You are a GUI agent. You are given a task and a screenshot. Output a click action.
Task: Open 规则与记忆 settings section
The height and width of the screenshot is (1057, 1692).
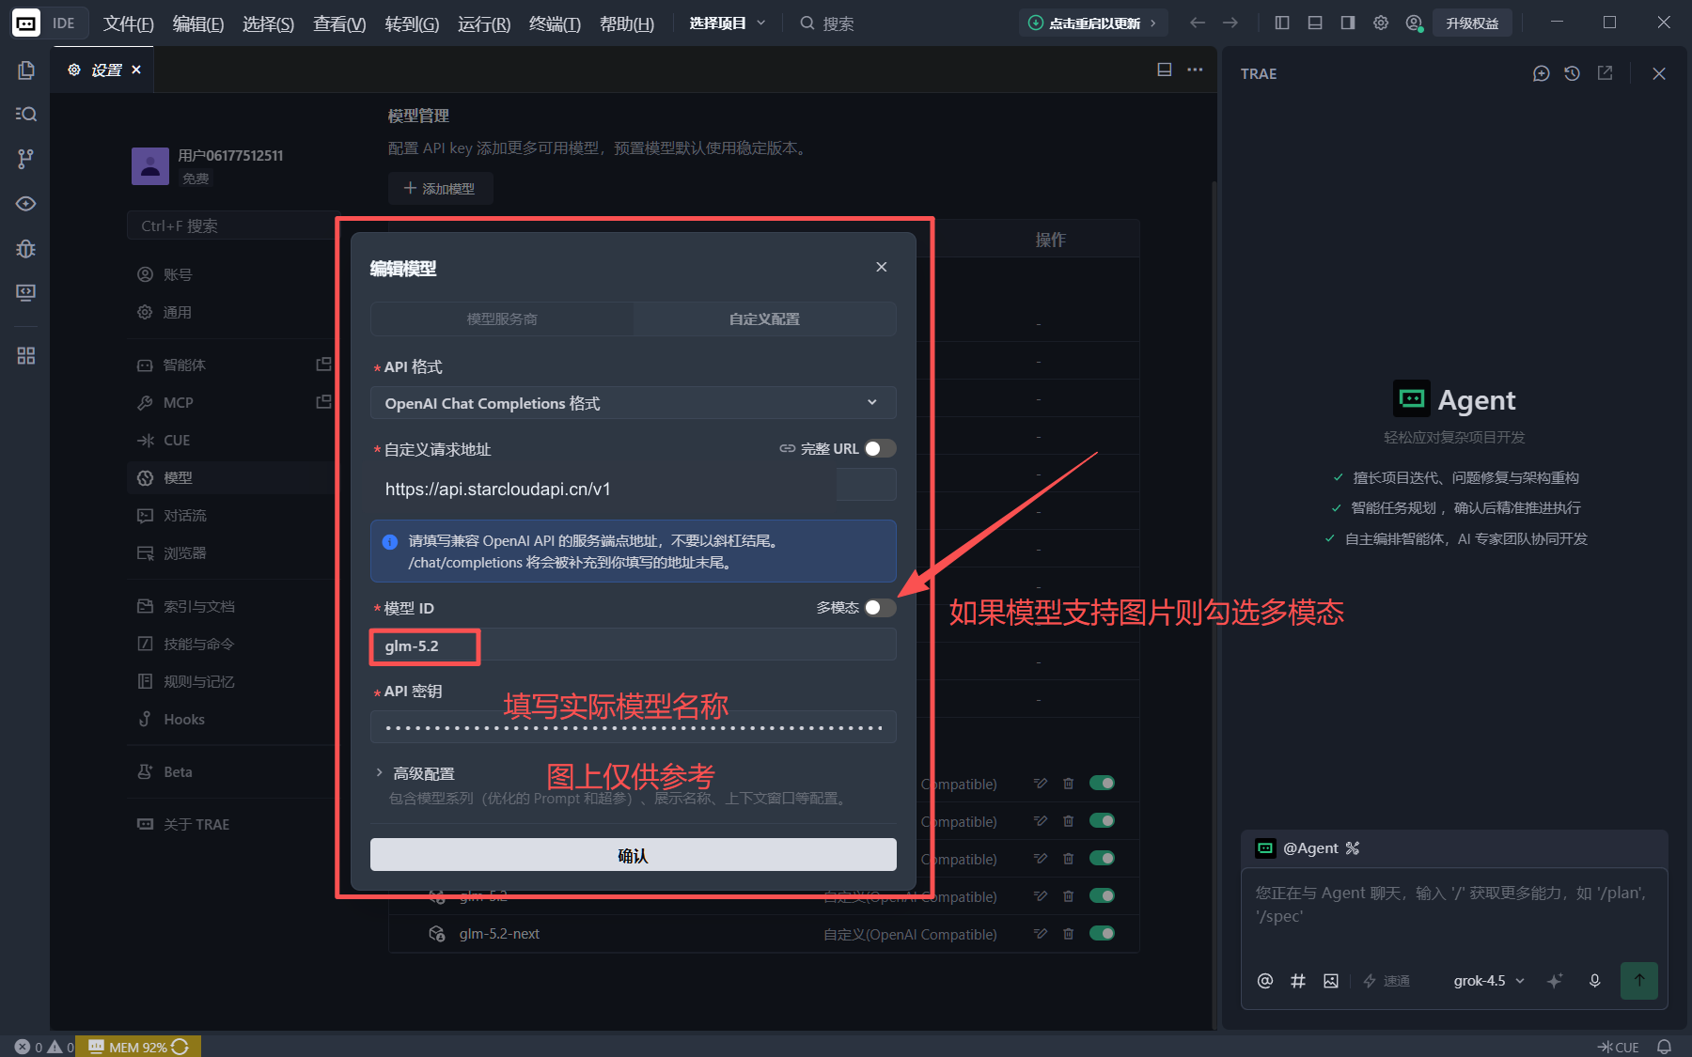click(230, 681)
